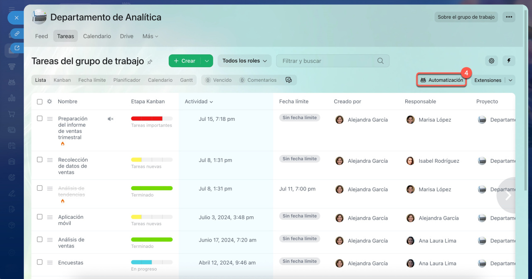Check the box for Recolección de datos task
The width and height of the screenshot is (532, 279).
[x=39, y=159]
